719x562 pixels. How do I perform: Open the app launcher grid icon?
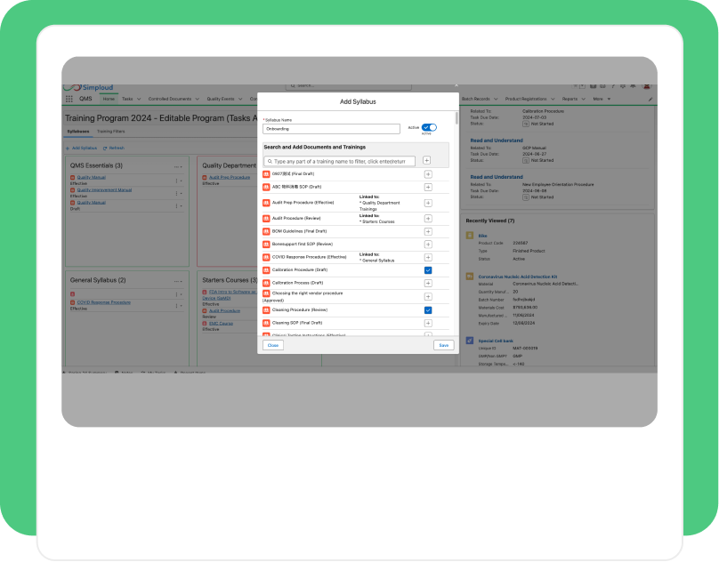click(x=69, y=99)
